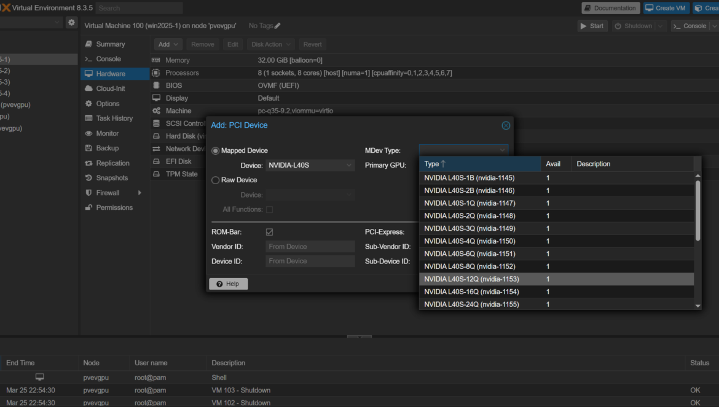Click the BIOS row icon

(156, 85)
